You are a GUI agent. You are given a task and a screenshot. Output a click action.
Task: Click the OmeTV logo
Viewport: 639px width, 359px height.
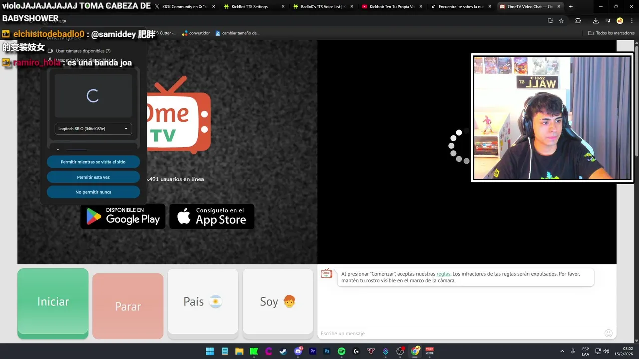tap(179, 116)
